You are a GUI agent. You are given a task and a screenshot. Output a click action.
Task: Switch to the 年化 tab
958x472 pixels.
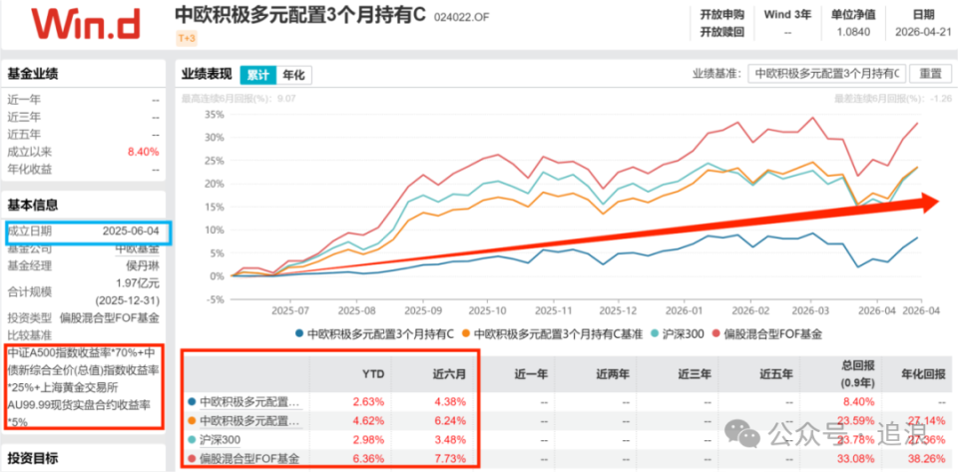click(293, 75)
